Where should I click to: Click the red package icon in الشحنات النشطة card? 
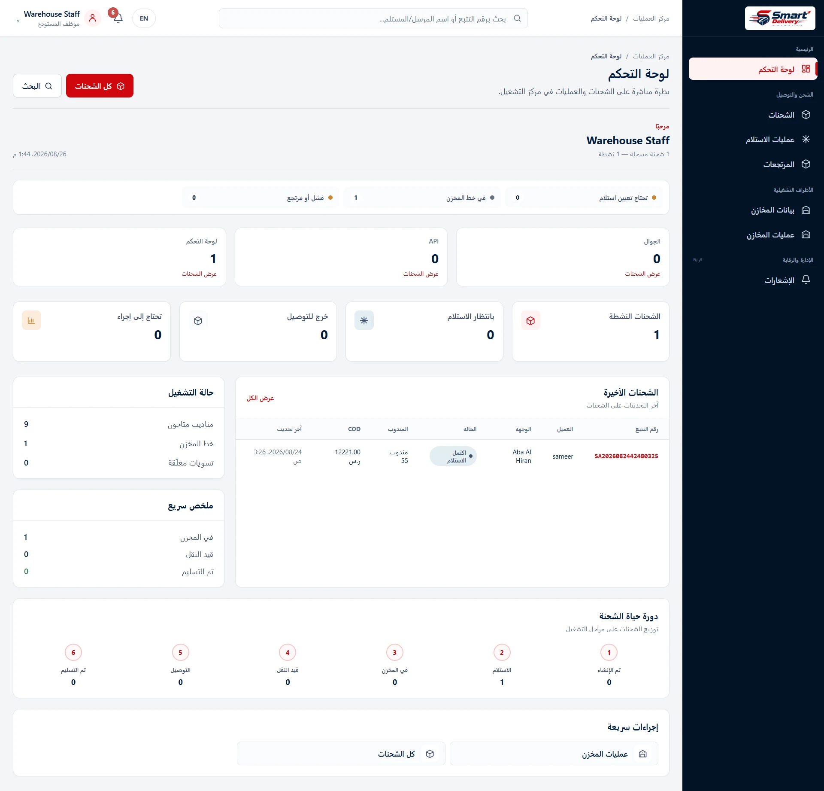(x=530, y=320)
